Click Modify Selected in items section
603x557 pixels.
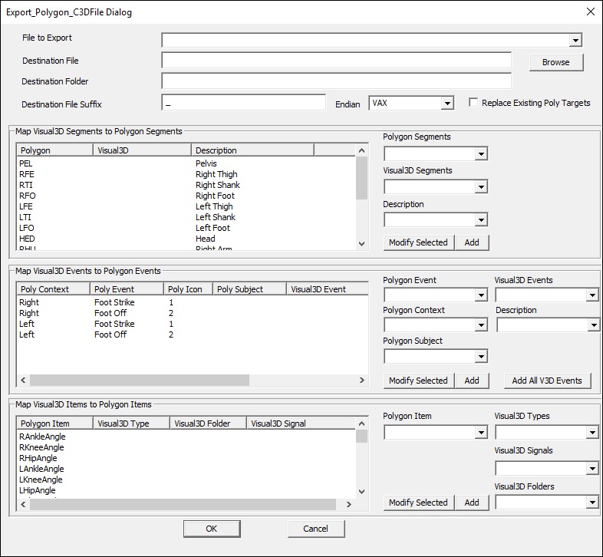click(x=419, y=503)
